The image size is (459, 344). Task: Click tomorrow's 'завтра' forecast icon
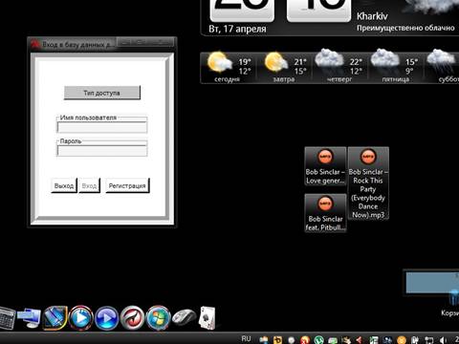(x=276, y=62)
